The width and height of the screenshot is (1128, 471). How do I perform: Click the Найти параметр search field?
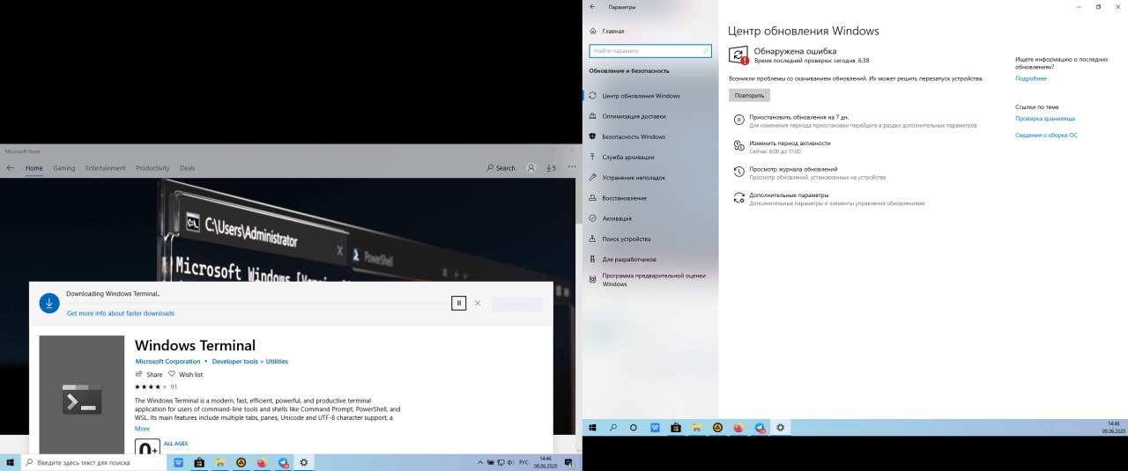[x=650, y=52]
